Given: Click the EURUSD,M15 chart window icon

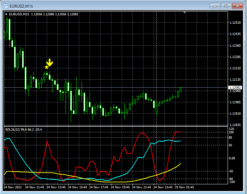Looking at the screenshot, I should [x=6, y=6].
